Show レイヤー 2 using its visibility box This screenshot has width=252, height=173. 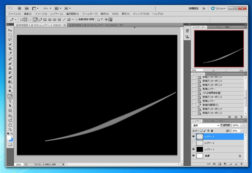[193, 143]
